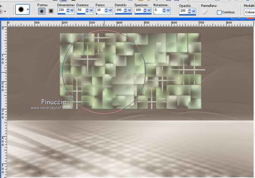Click the Pennellata brush stroke icon
The image size is (255, 178).
tap(205, 12)
